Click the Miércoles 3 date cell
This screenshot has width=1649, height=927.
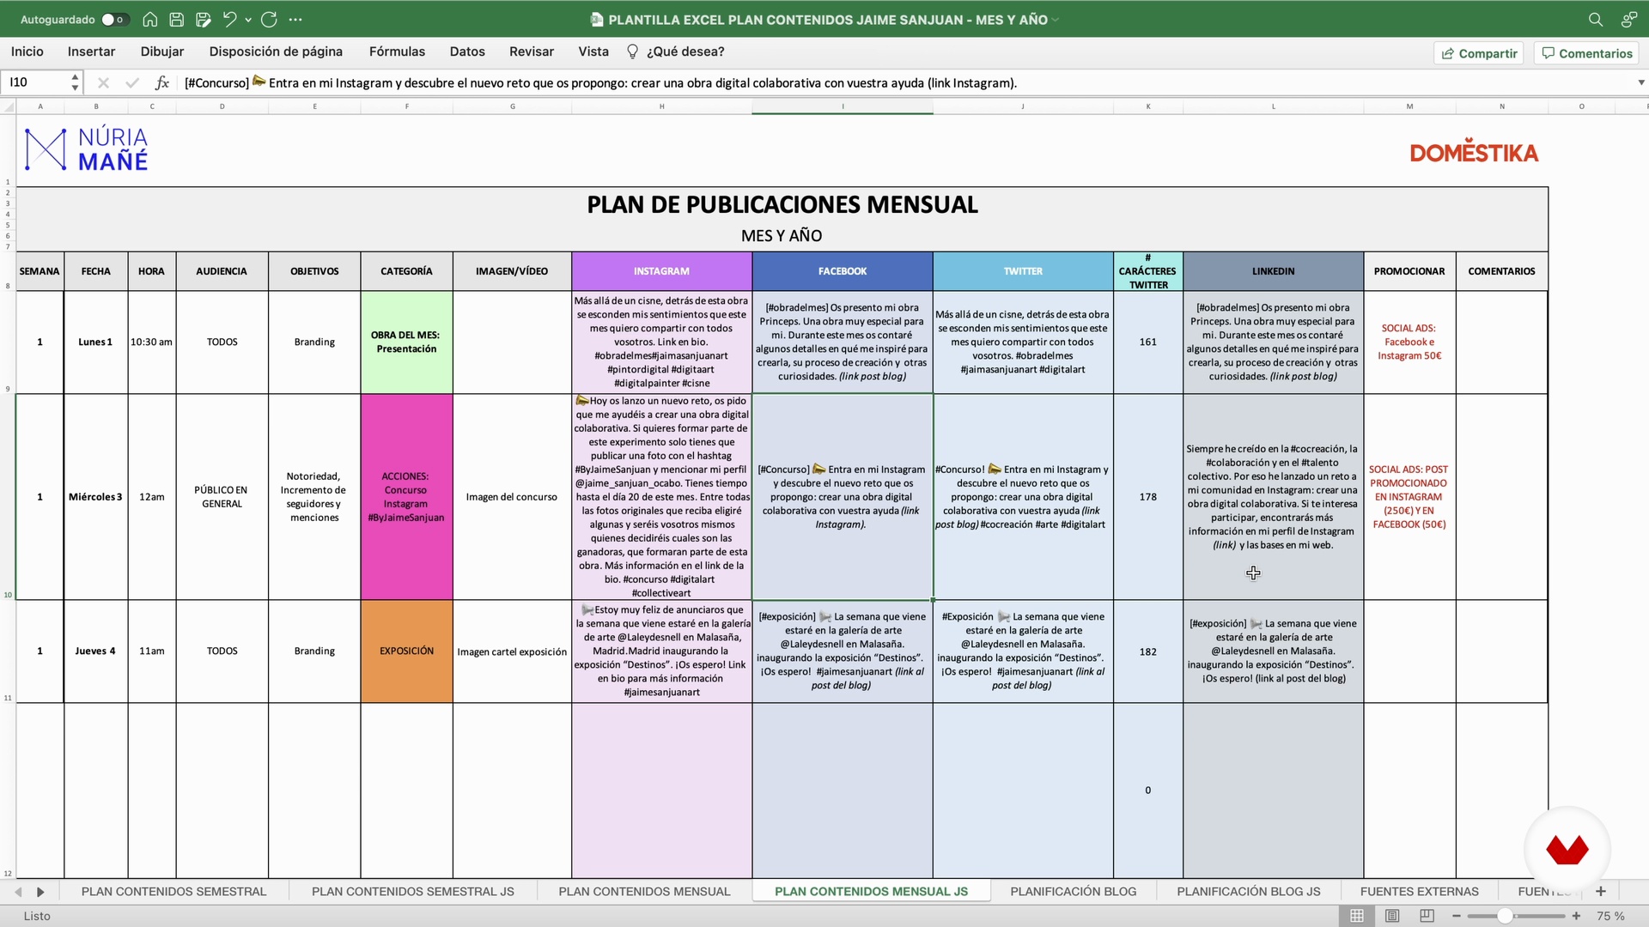tap(95, 497)
